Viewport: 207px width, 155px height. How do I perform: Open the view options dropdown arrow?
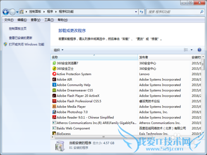point(192,50)
